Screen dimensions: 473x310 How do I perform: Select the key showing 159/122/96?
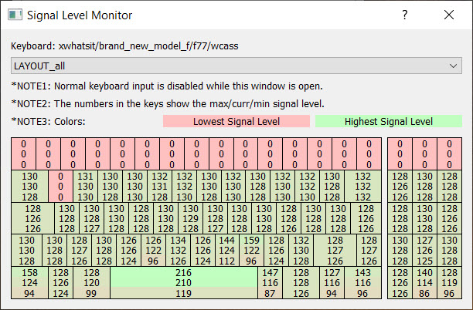252,251
